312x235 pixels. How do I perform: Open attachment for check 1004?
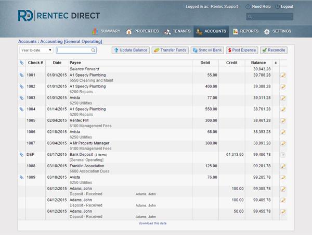[21, 109]
